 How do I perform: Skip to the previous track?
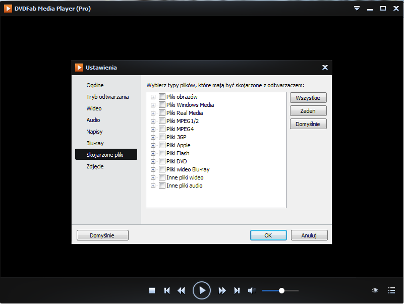point(167,290)
